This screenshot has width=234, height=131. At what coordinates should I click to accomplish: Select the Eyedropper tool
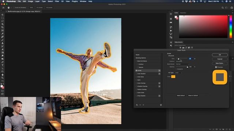coord(3,34)
